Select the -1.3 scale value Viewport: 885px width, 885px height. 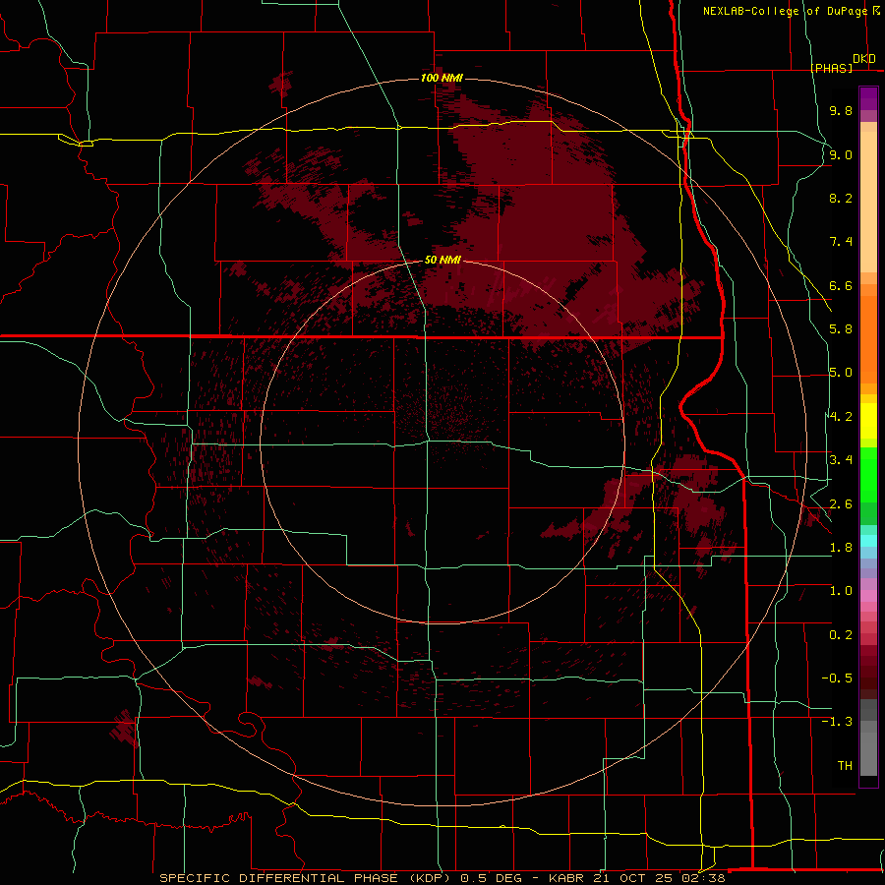coord(837,722)
